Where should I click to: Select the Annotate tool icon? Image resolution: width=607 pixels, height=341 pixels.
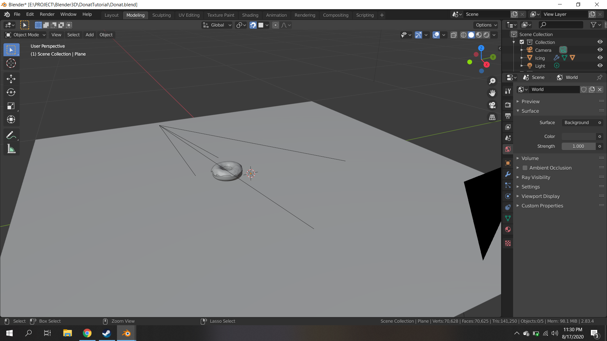(11, 135)
